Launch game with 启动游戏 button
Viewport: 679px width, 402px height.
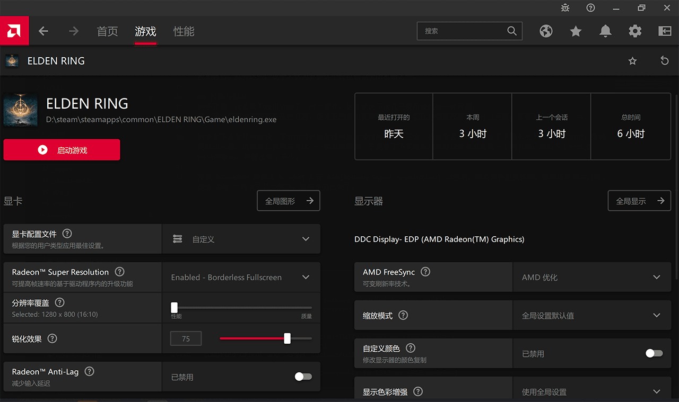[62, 150]
